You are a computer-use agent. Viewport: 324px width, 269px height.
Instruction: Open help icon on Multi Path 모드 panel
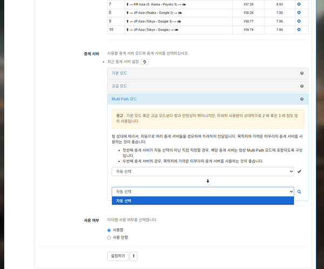click(x=302, y=99)
